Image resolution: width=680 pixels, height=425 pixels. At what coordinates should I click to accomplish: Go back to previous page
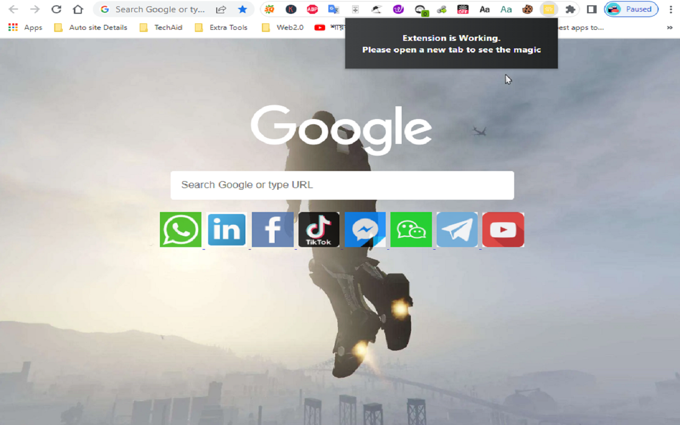point(13,9)
